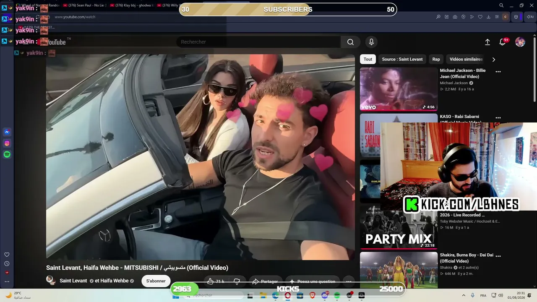537x302 pixels.
Task: Open Spotify from the Windows taskbar
Action: pos(337,295)
